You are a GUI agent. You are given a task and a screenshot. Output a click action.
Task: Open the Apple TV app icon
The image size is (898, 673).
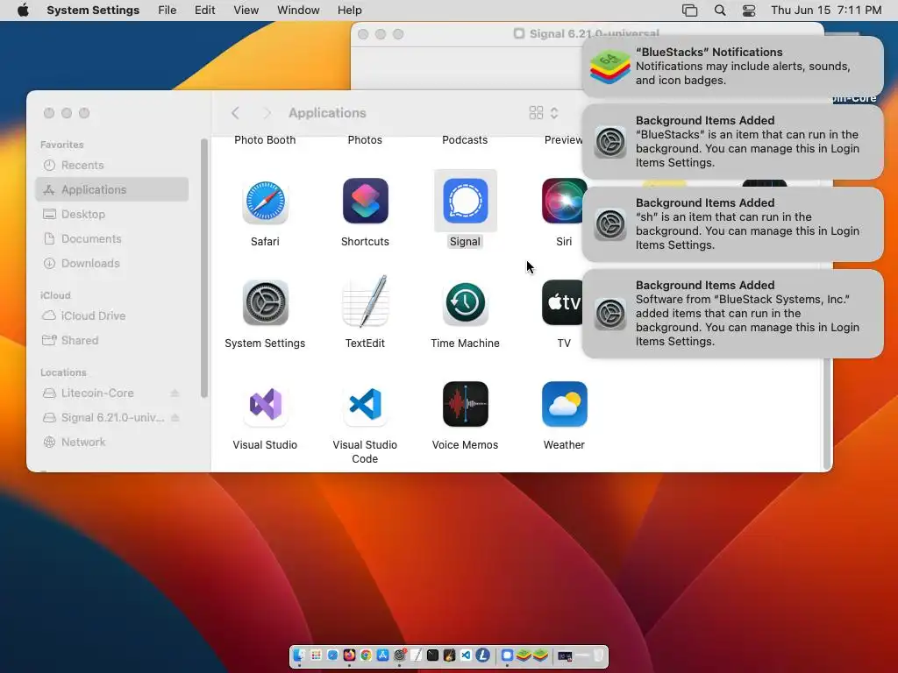pos(564,302)
